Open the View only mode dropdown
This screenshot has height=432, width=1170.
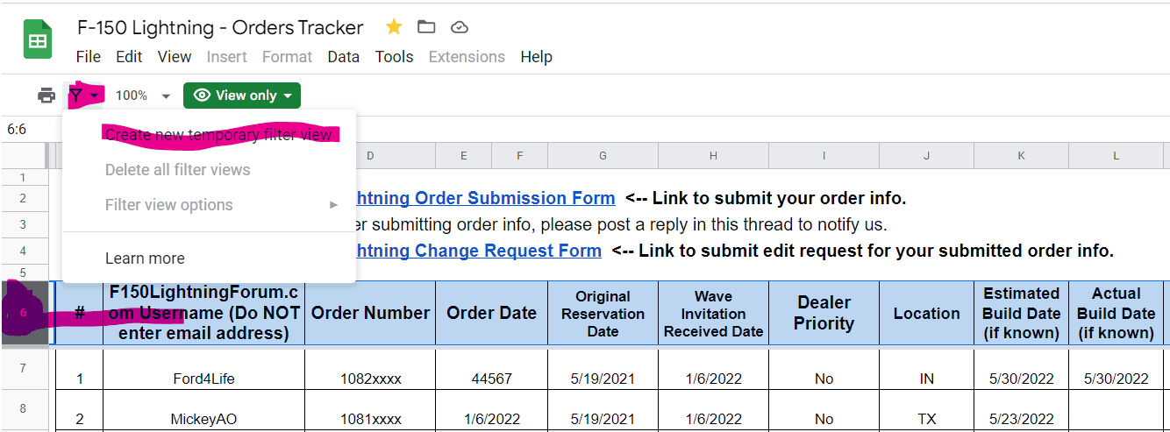242,96
